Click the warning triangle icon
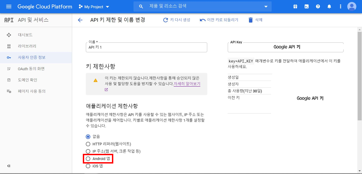This screenshot has height=174, width=362. click(x=95, y=80)
